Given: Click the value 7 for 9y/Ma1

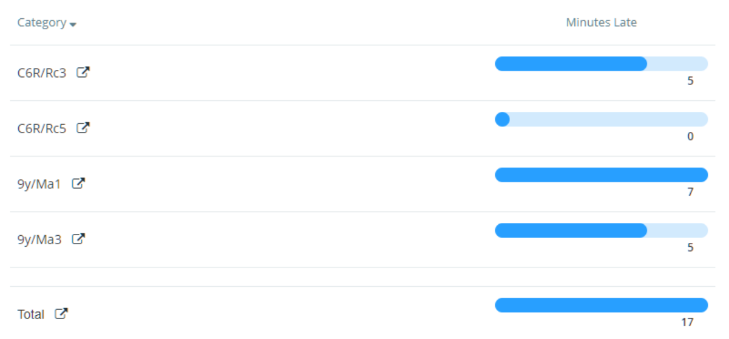Looking at the screenshot, I should coord(690,193).
